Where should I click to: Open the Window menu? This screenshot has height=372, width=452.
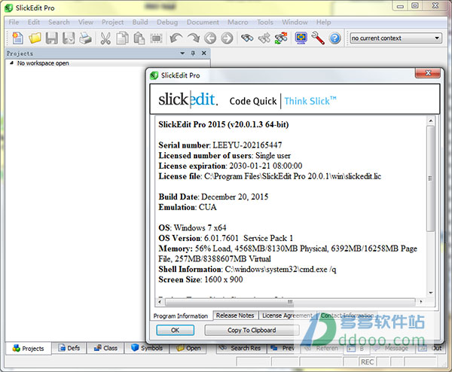pyautogui.click(x=295, y=22)
